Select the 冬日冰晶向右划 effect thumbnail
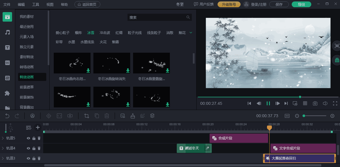Viewport: 340px width, 167px height. (72, 63)
